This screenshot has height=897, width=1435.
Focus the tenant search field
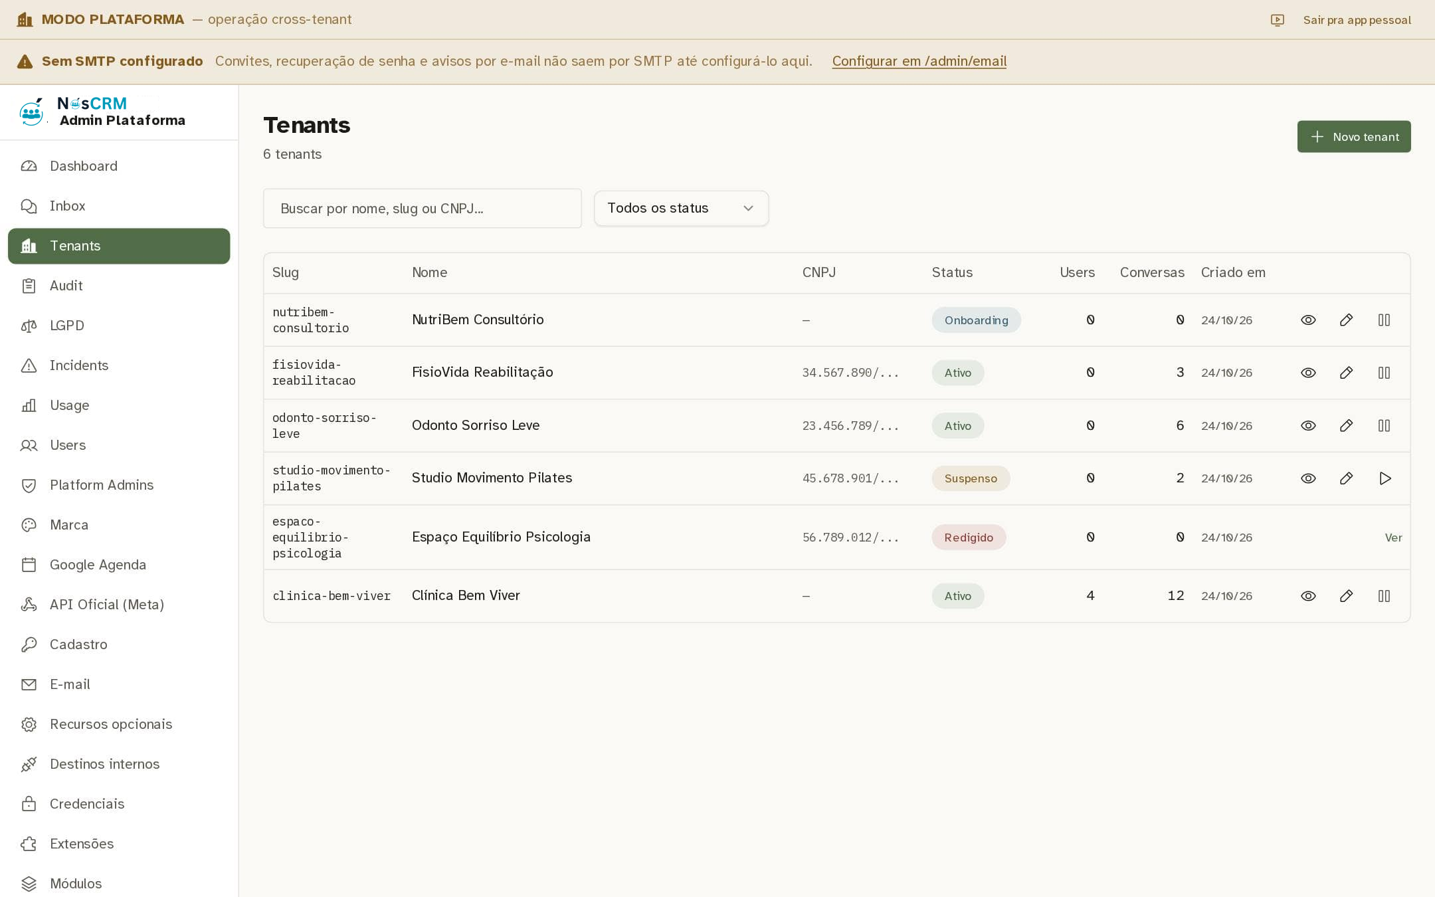pos(423,209)
